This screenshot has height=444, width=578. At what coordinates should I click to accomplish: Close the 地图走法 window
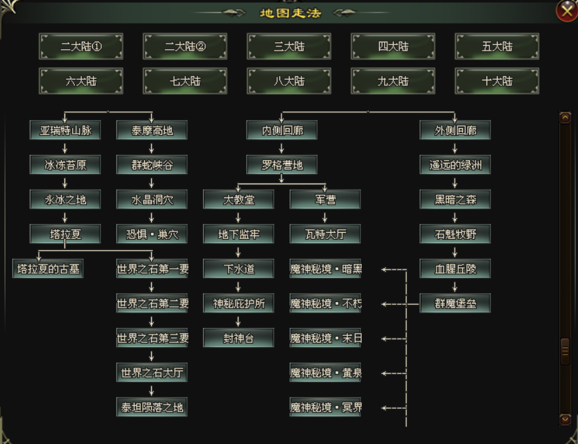pos(566,10)
